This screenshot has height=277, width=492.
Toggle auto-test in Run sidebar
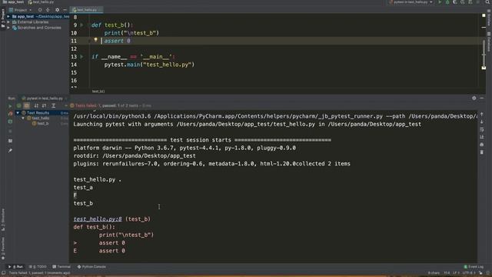[x=10, y=122]
